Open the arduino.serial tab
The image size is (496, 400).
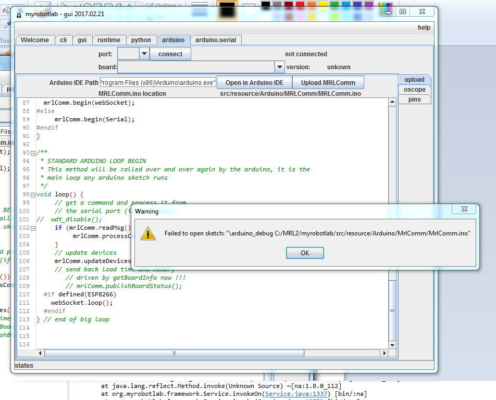[x=216, y=40]
